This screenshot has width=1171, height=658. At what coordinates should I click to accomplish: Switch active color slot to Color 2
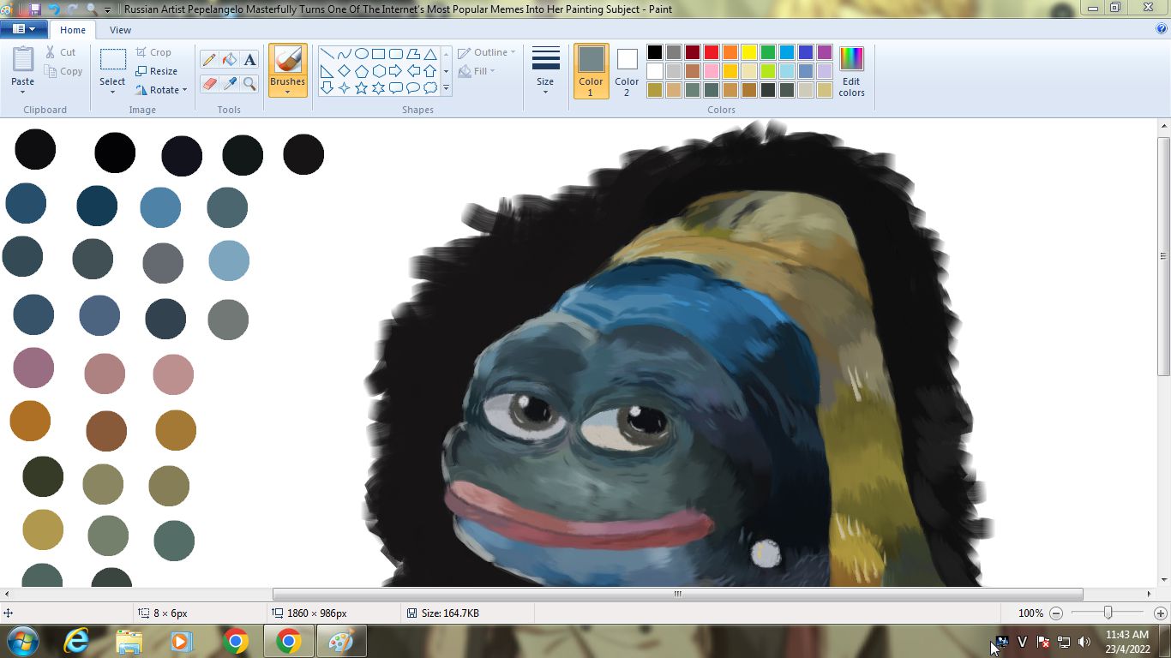pyautogui.click(x=627, y=70)
